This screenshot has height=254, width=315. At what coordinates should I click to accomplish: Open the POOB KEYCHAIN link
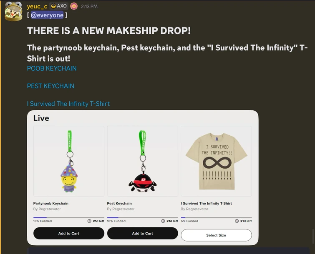[52, 68]
